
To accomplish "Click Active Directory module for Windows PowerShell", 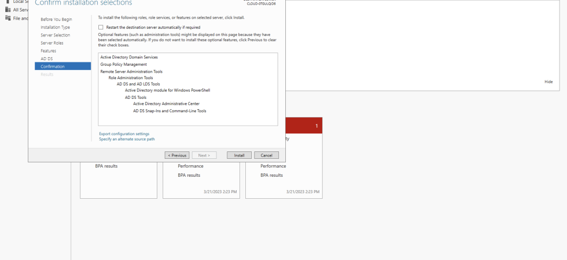I will coord(167,90).
